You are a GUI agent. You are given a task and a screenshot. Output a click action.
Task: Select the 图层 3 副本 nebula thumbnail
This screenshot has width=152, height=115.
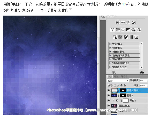pyautogui.click(x=114, y=106)
